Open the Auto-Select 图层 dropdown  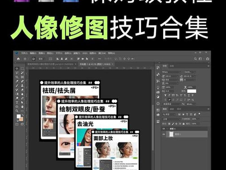pyautogui.click(x=42, y=59)
